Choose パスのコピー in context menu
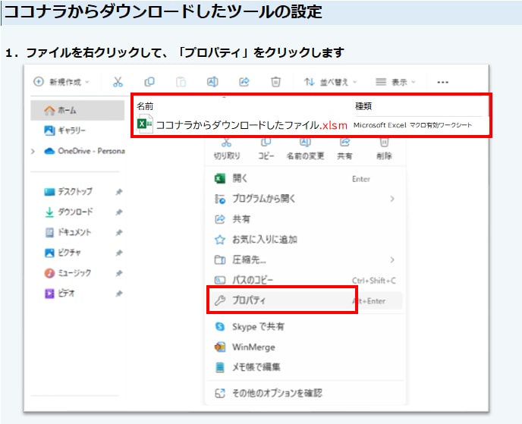522x424 pixels. tap(304, 281)
